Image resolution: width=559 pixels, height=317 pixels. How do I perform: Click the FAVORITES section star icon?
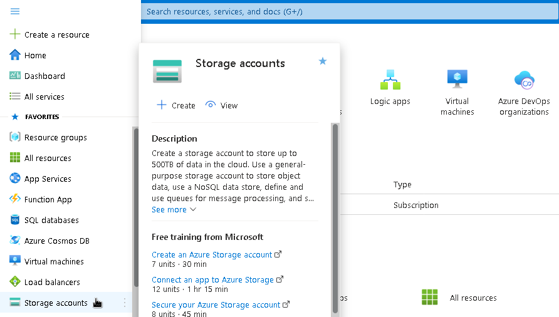tap(15, 117)
